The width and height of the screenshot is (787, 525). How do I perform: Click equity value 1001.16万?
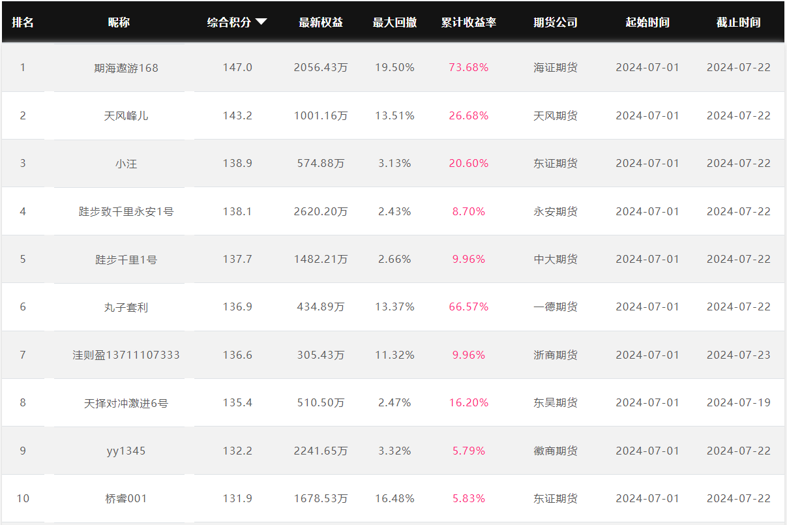321,115
